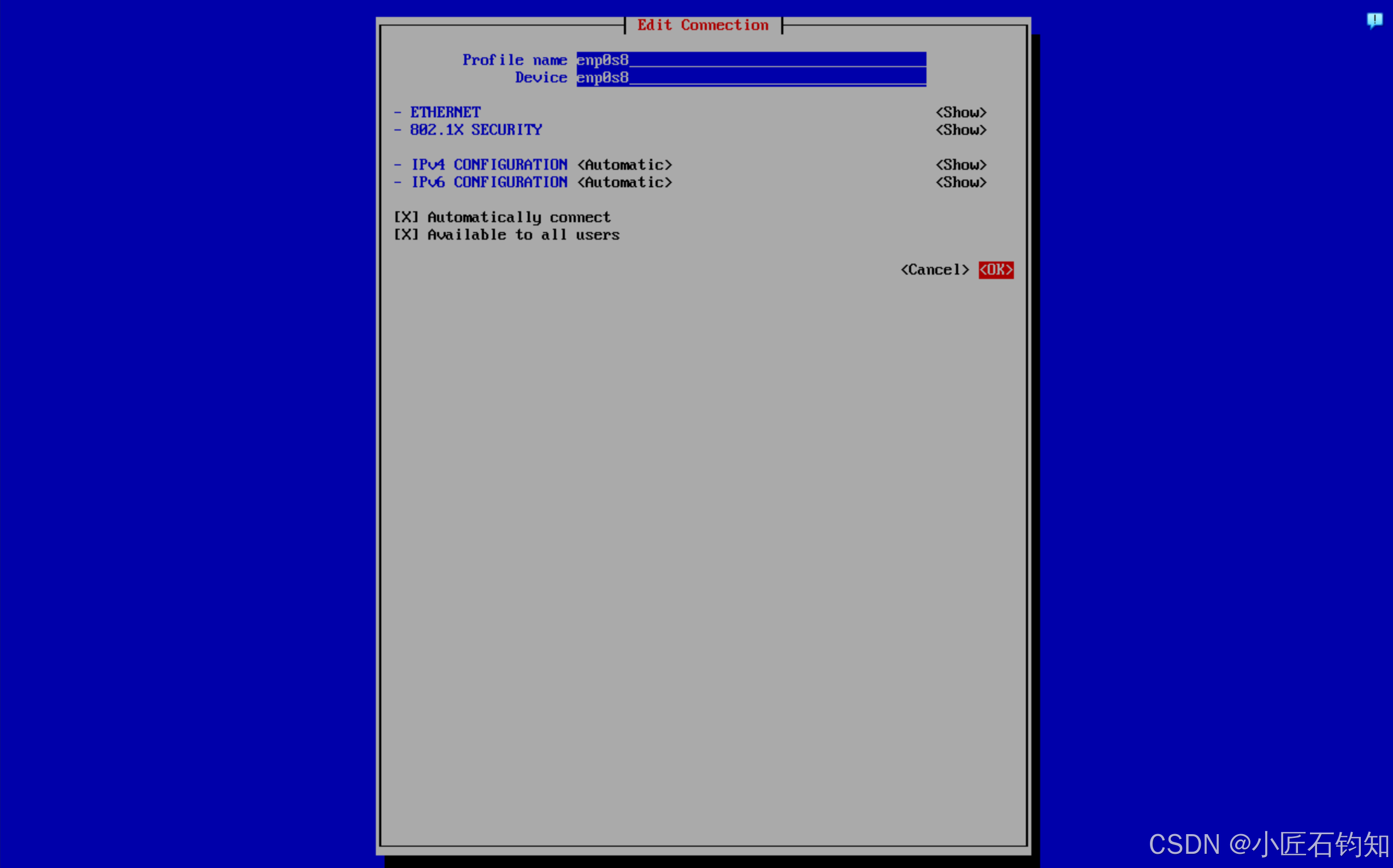Show the 802.1X SECURITY section
Image resolution: width=1393 pixels, height=868 pixels.
pyautogui.click(x=960, y=130)
